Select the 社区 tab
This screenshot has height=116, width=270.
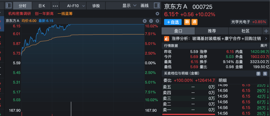(x=245, y=31)
